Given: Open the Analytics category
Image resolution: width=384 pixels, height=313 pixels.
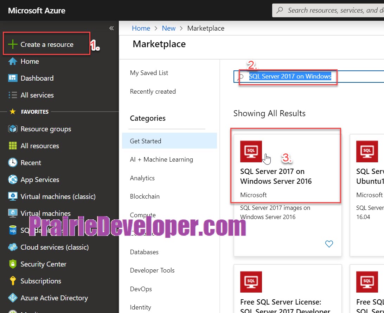Looking at the screenshot, I should click(x=142, y=178).
